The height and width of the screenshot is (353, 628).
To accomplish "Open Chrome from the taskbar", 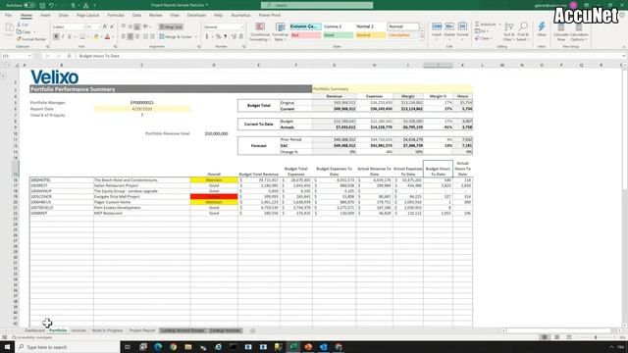I will point(173,347).
